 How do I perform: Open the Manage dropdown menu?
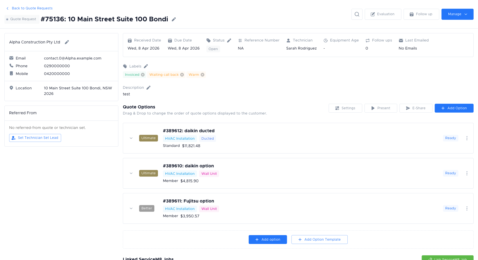point(457,14)
